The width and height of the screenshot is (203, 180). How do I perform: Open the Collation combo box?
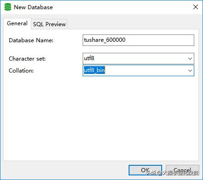tap(138, 71)
